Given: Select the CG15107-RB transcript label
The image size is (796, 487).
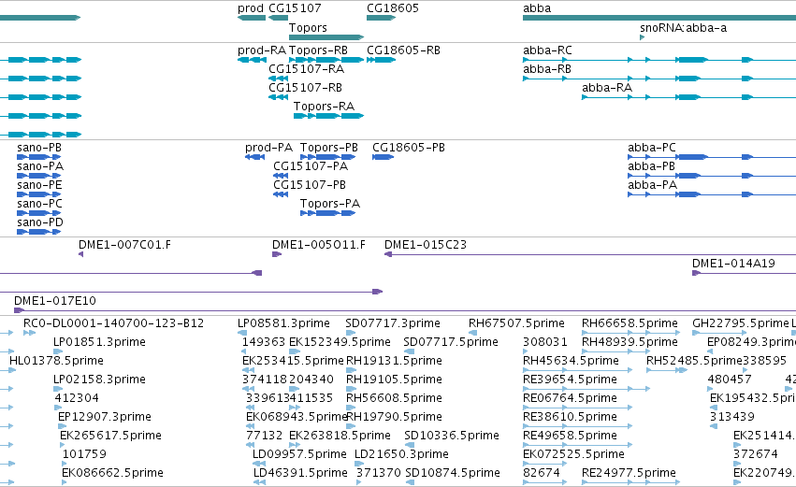Looking at the screenshot, I should click(305, 88).
